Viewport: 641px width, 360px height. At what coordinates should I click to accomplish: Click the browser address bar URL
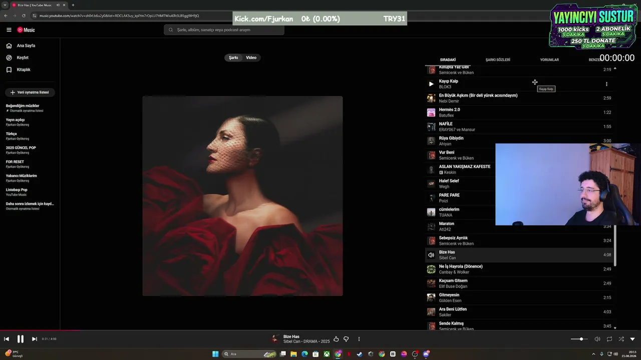pyautogui.click(x=119, y=15)
